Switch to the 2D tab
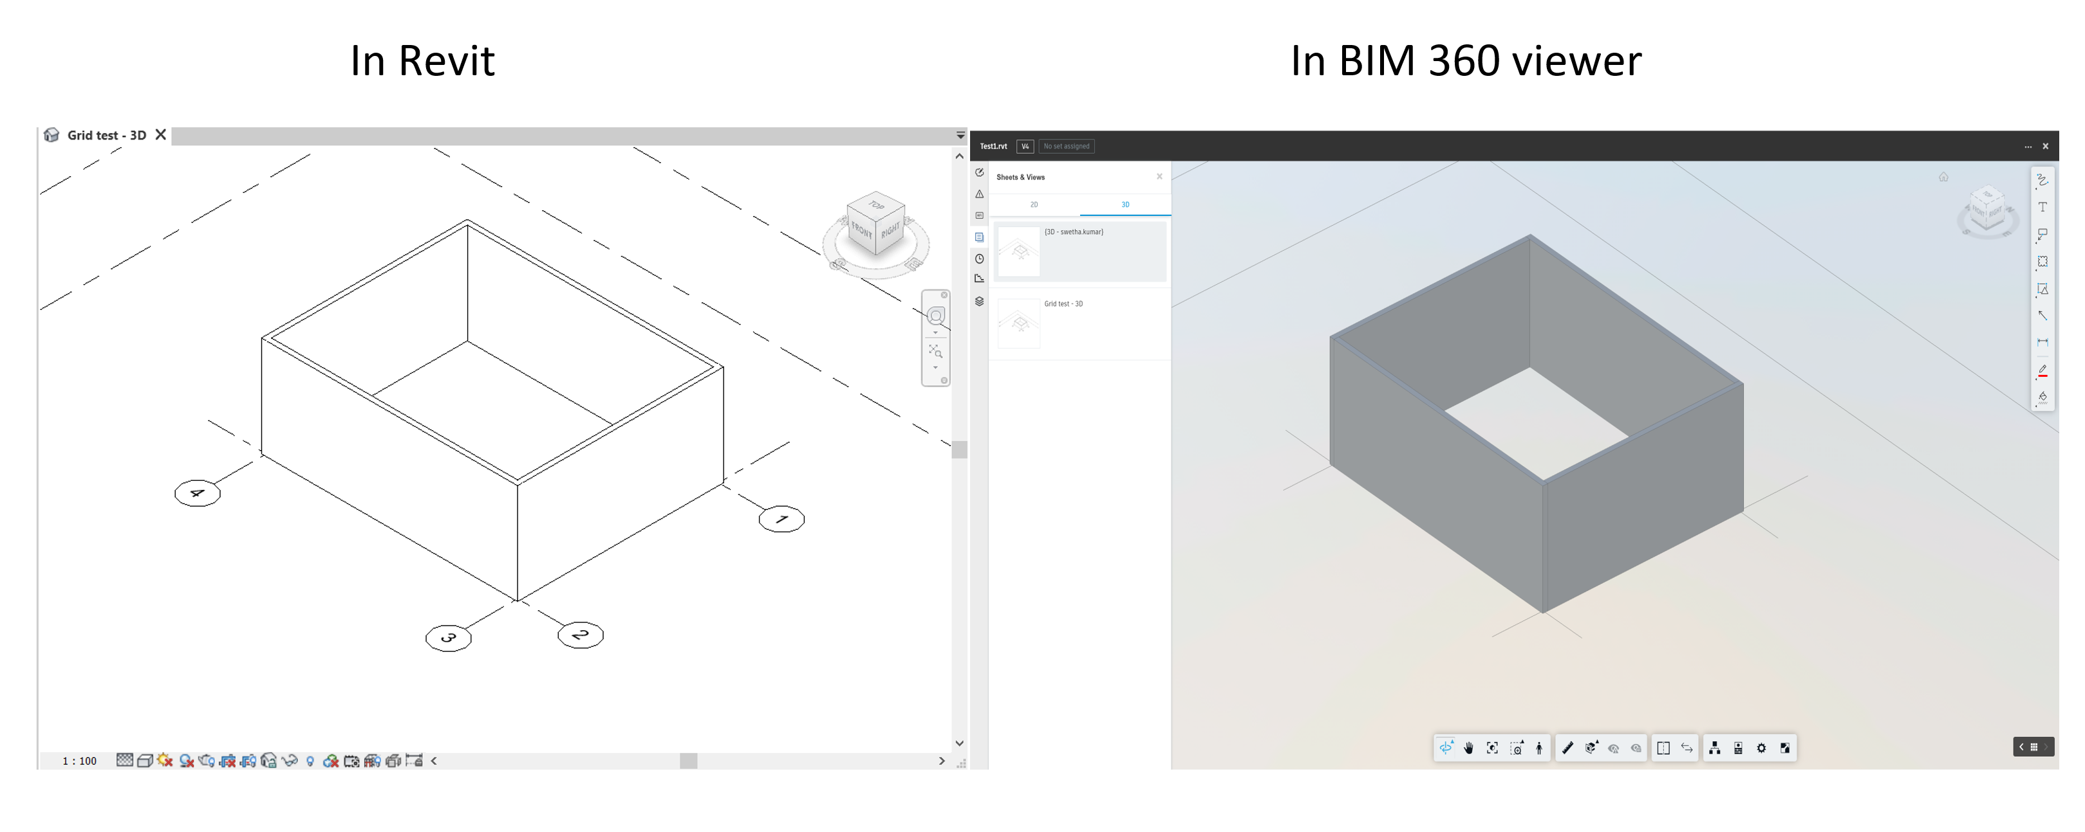Viewport: 2085px width, 832px height. [x=1034, y=204]
